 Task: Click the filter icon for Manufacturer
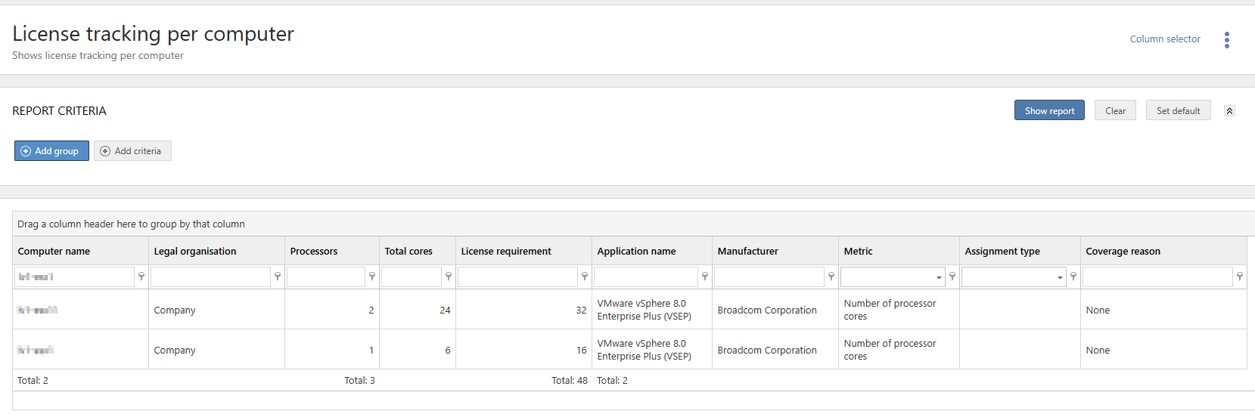(831, 277)
